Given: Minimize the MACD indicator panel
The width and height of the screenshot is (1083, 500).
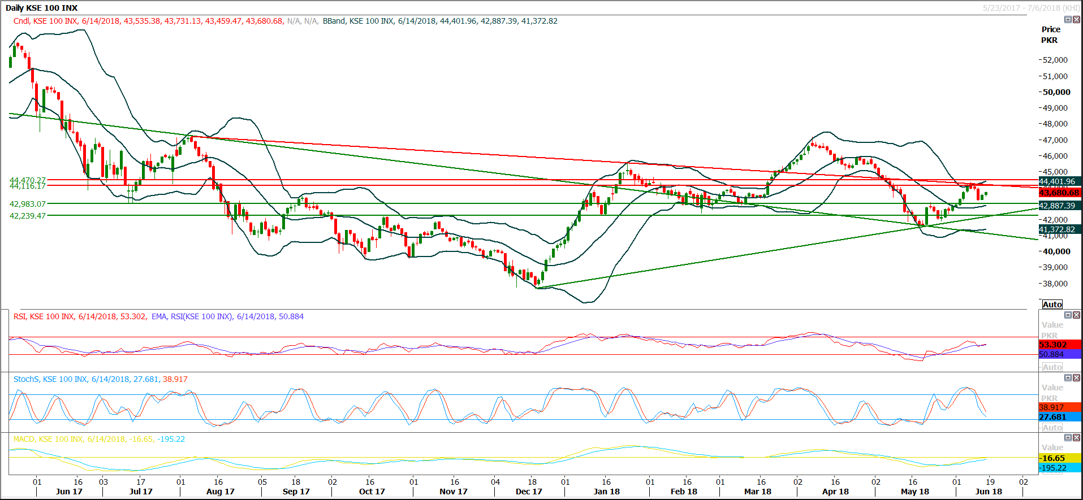Looking at the screenshot, I should (x=1068, y=438).
